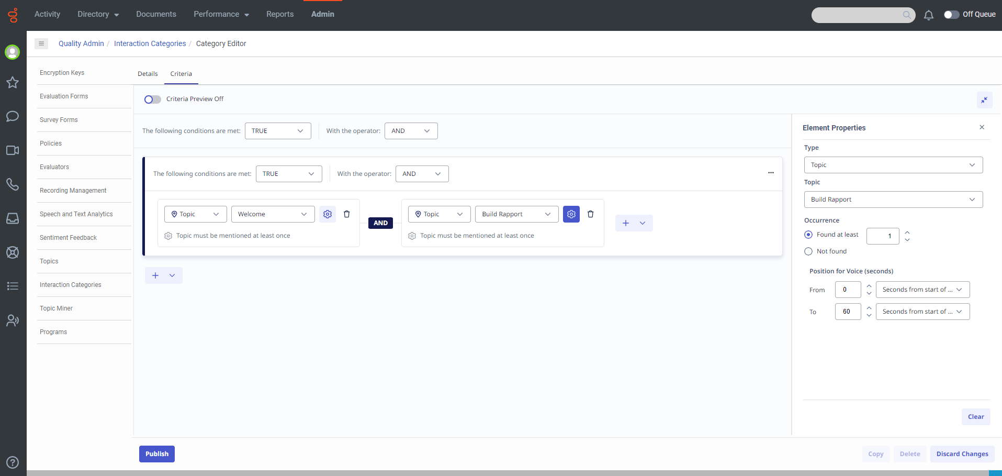
Task: Select the Not found radio button
Action: point(809,251)
